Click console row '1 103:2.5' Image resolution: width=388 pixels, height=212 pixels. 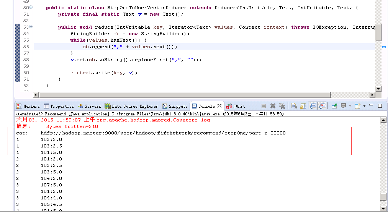pyautogui.click(x=39, y=146)
